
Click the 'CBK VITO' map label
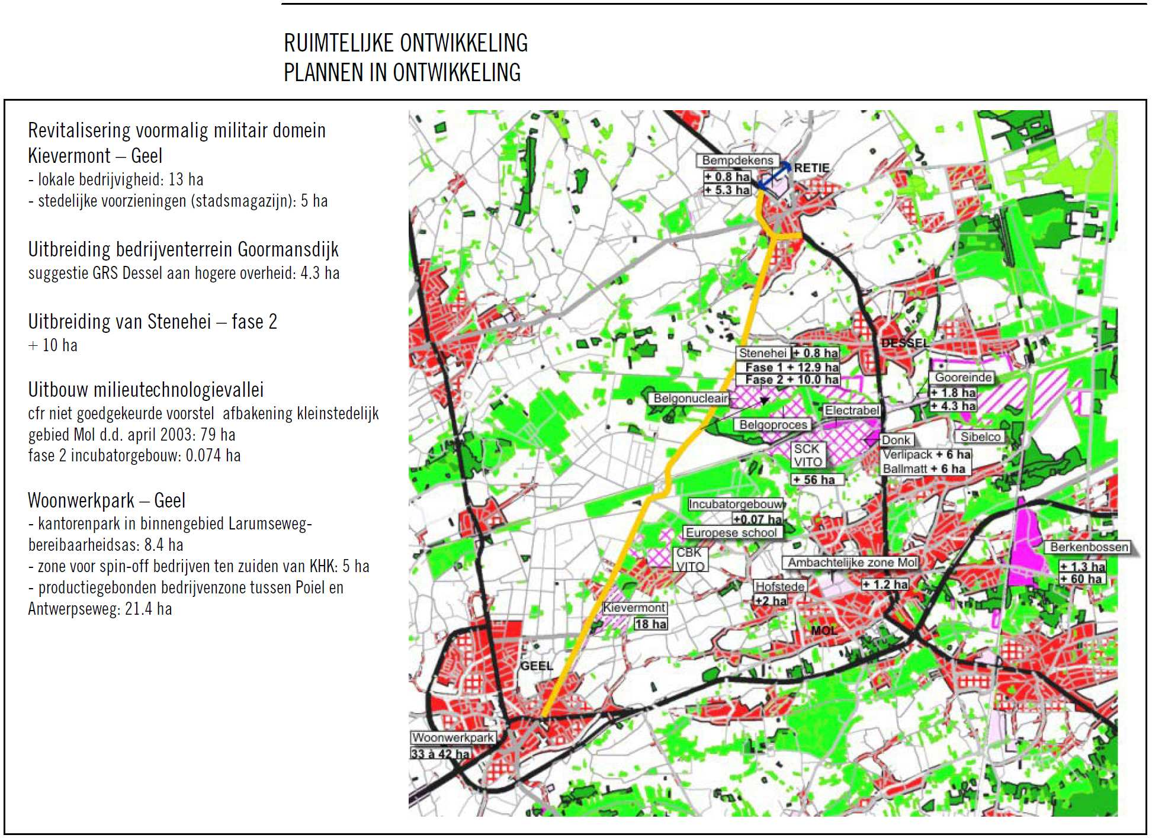pos(690,560)
